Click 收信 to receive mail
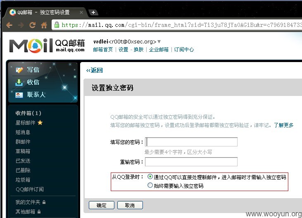This screenshot has height=218, width=302. (x=33, y=82)
